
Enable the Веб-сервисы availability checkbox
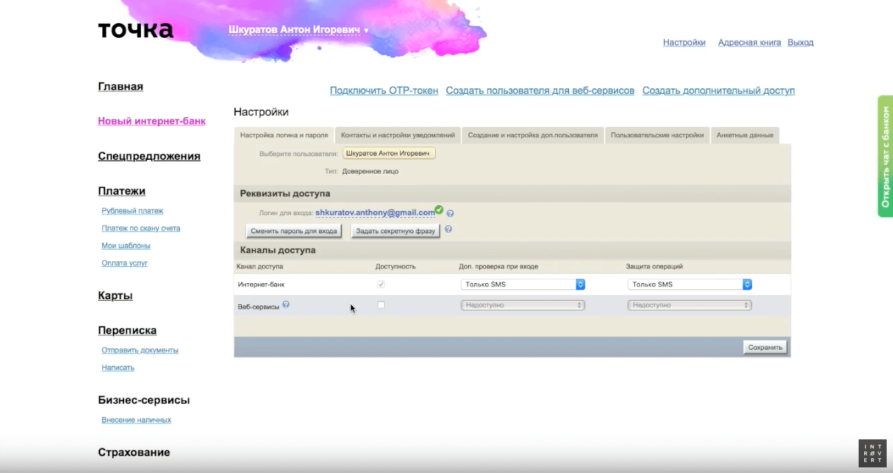point(381,305)
